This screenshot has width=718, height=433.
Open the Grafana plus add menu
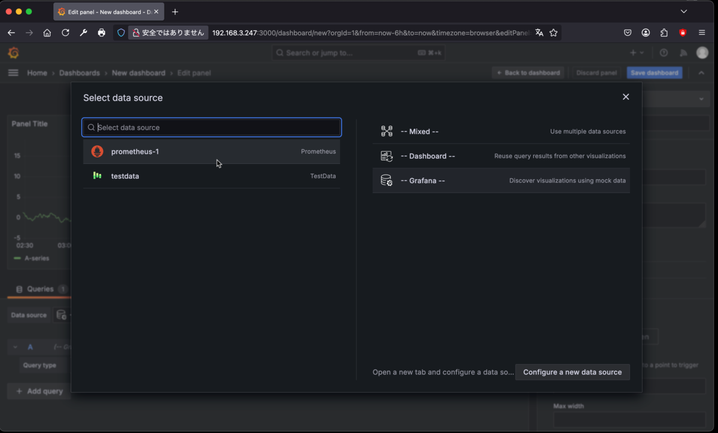[x=637, y=53]
